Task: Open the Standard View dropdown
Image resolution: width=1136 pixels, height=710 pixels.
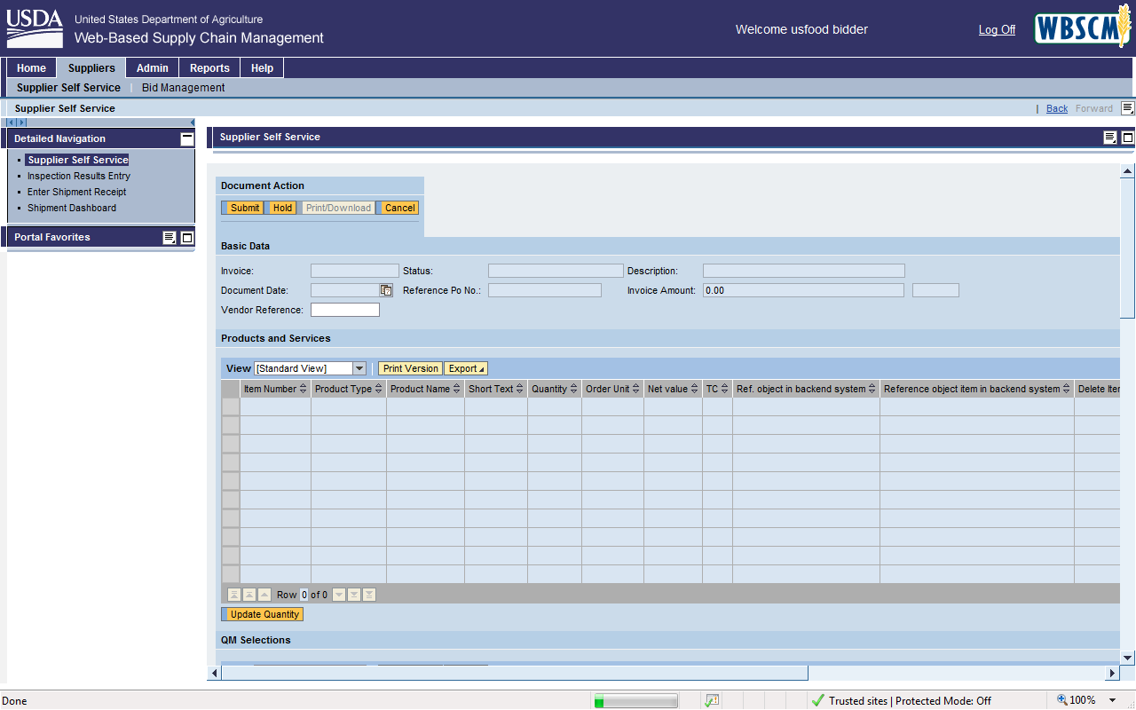Action: tap(359, 368)
